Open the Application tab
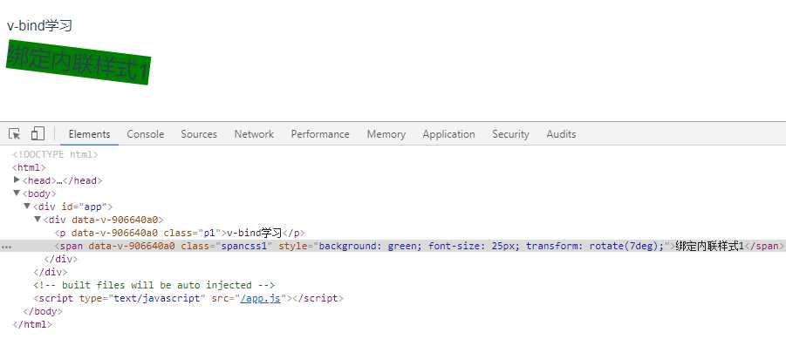The height and width of the screenshot is (339, 786). (448, 134)
